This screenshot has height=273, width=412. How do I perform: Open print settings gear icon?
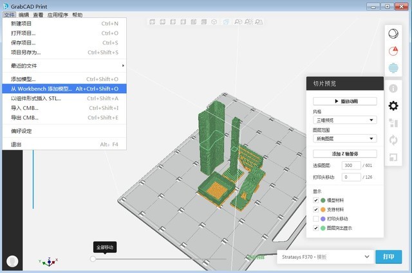click(x=393, y=106)
